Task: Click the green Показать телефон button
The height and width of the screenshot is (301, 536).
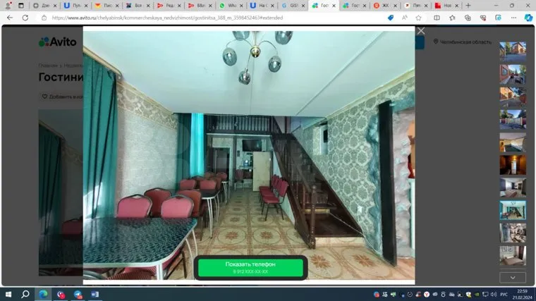Action: point(250,267)
